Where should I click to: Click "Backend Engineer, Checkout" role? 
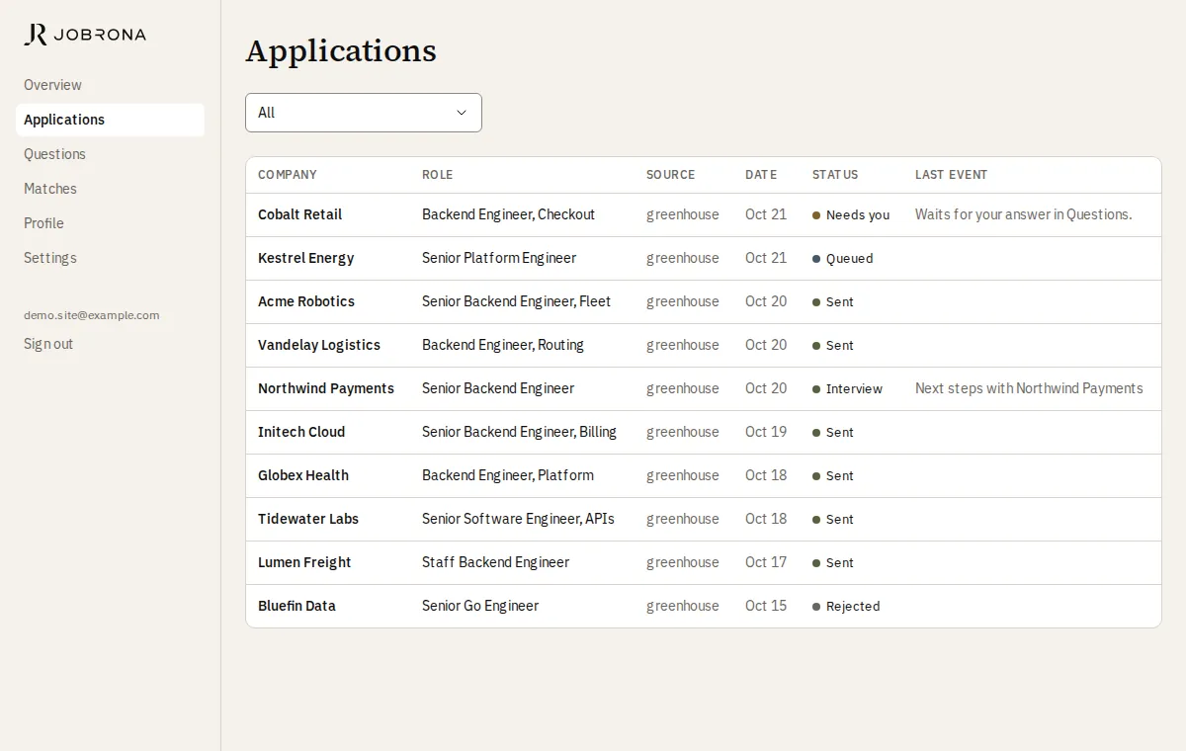(509, 214)
